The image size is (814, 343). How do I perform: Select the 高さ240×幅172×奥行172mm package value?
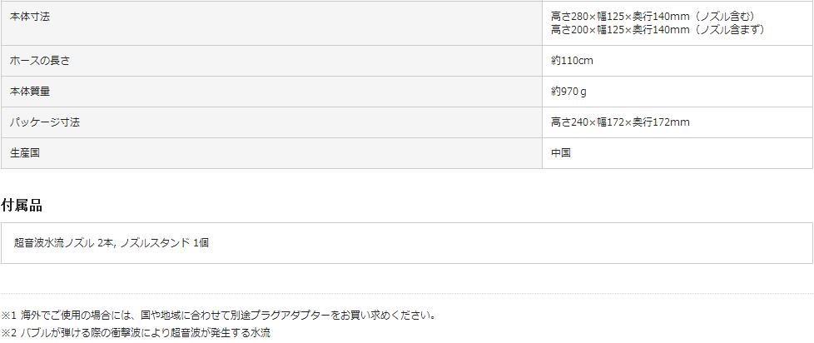coord(620,122)
